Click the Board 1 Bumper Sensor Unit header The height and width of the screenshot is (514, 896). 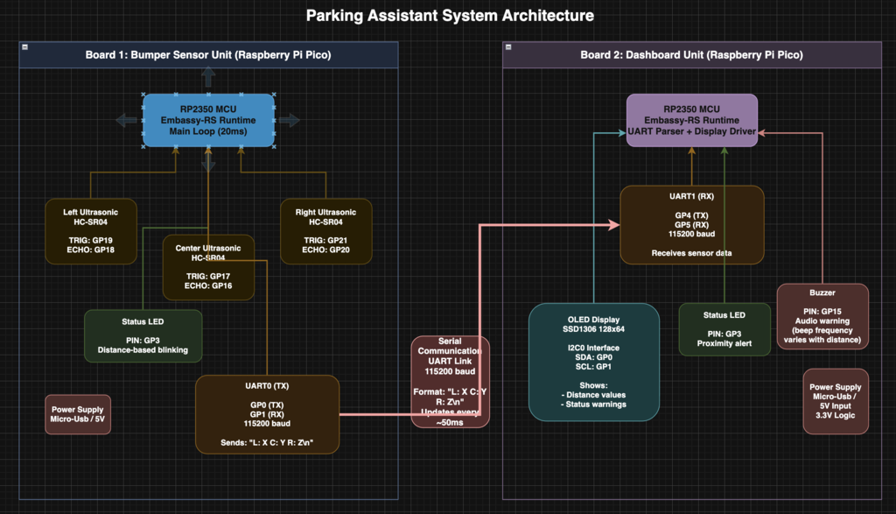(208, 54)
